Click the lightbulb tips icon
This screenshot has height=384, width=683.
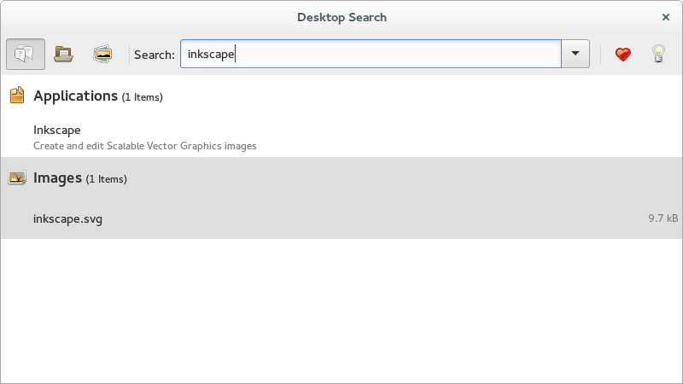658,54
